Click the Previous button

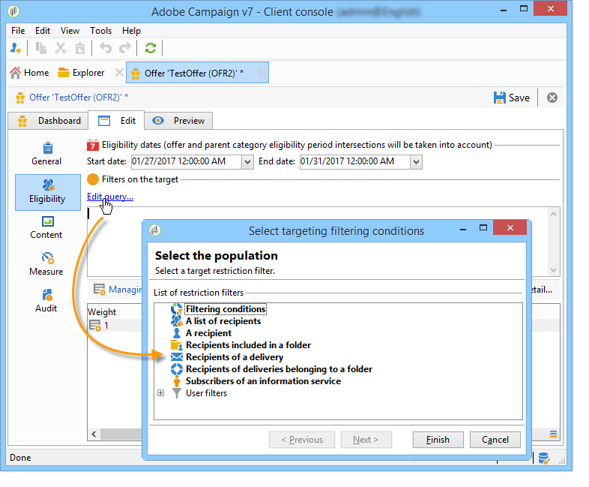(x=302, y=440)
